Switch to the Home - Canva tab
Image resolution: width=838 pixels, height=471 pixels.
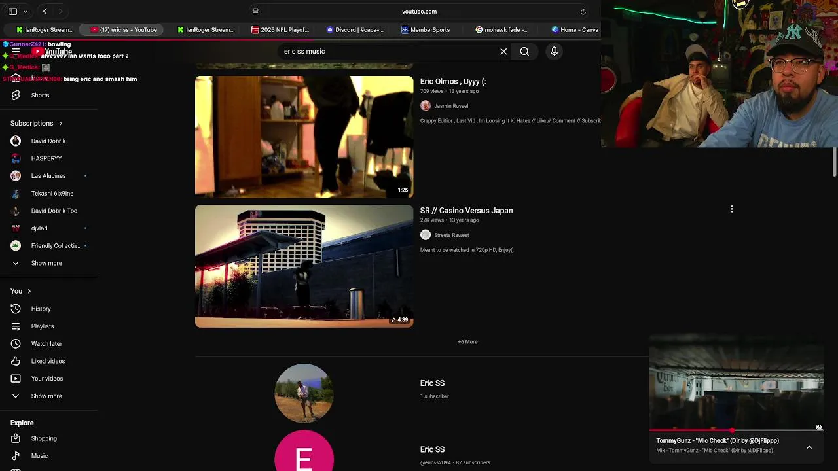pos(575,29)
